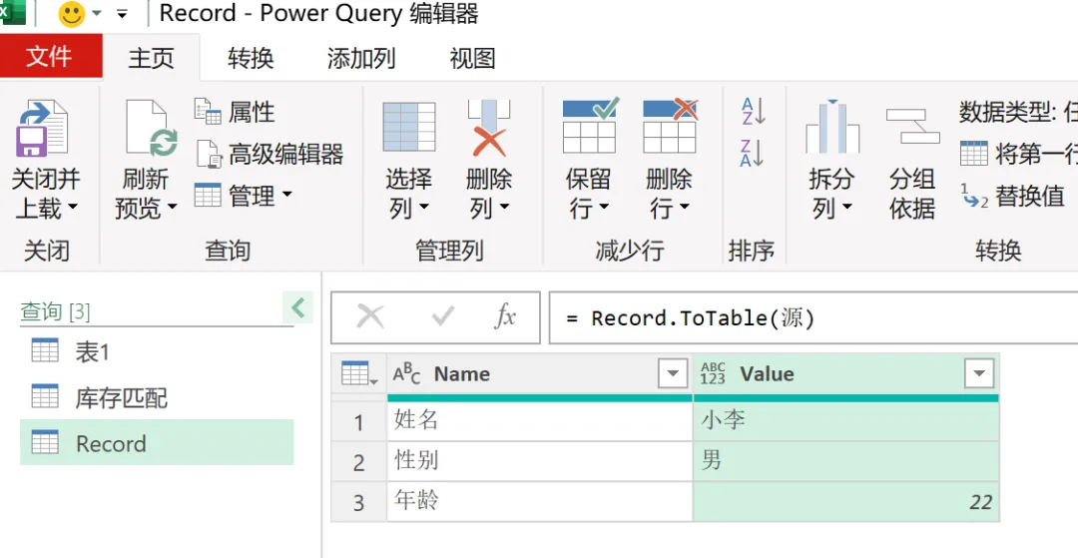Click the Close & Load (关闭并上载) icon
Viewport: 1078px width, 558px height.
click(43, 127)
